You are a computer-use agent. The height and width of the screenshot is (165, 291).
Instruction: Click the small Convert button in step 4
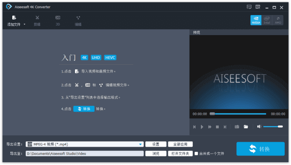[84, 109]
